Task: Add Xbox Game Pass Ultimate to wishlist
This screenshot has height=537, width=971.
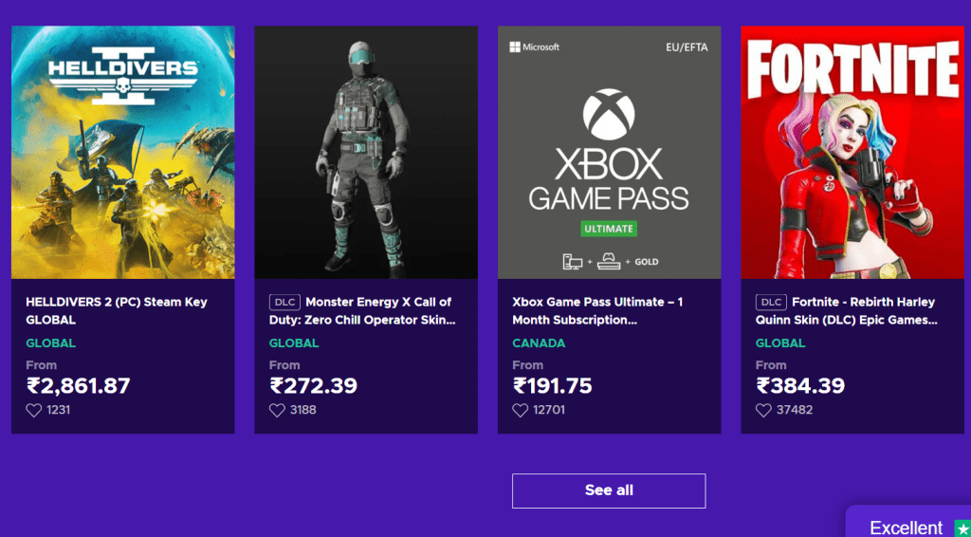Action: coord(521,411)
